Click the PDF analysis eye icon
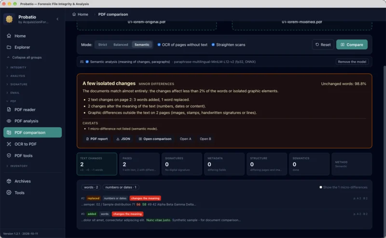 pos(9,121)
